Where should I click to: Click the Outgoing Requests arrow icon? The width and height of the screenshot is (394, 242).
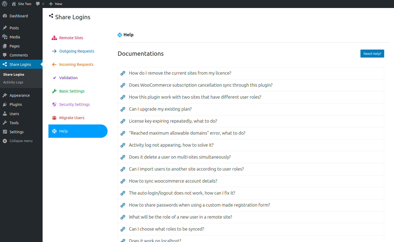coord(54,51)
